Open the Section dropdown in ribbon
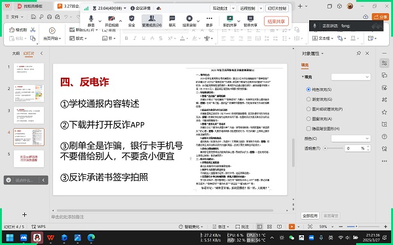The height and width of the screenshot is (245, 393). click(109, 39)
